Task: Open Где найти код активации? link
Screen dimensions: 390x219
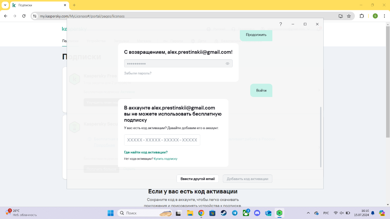Action: click(x=146, y=152)
